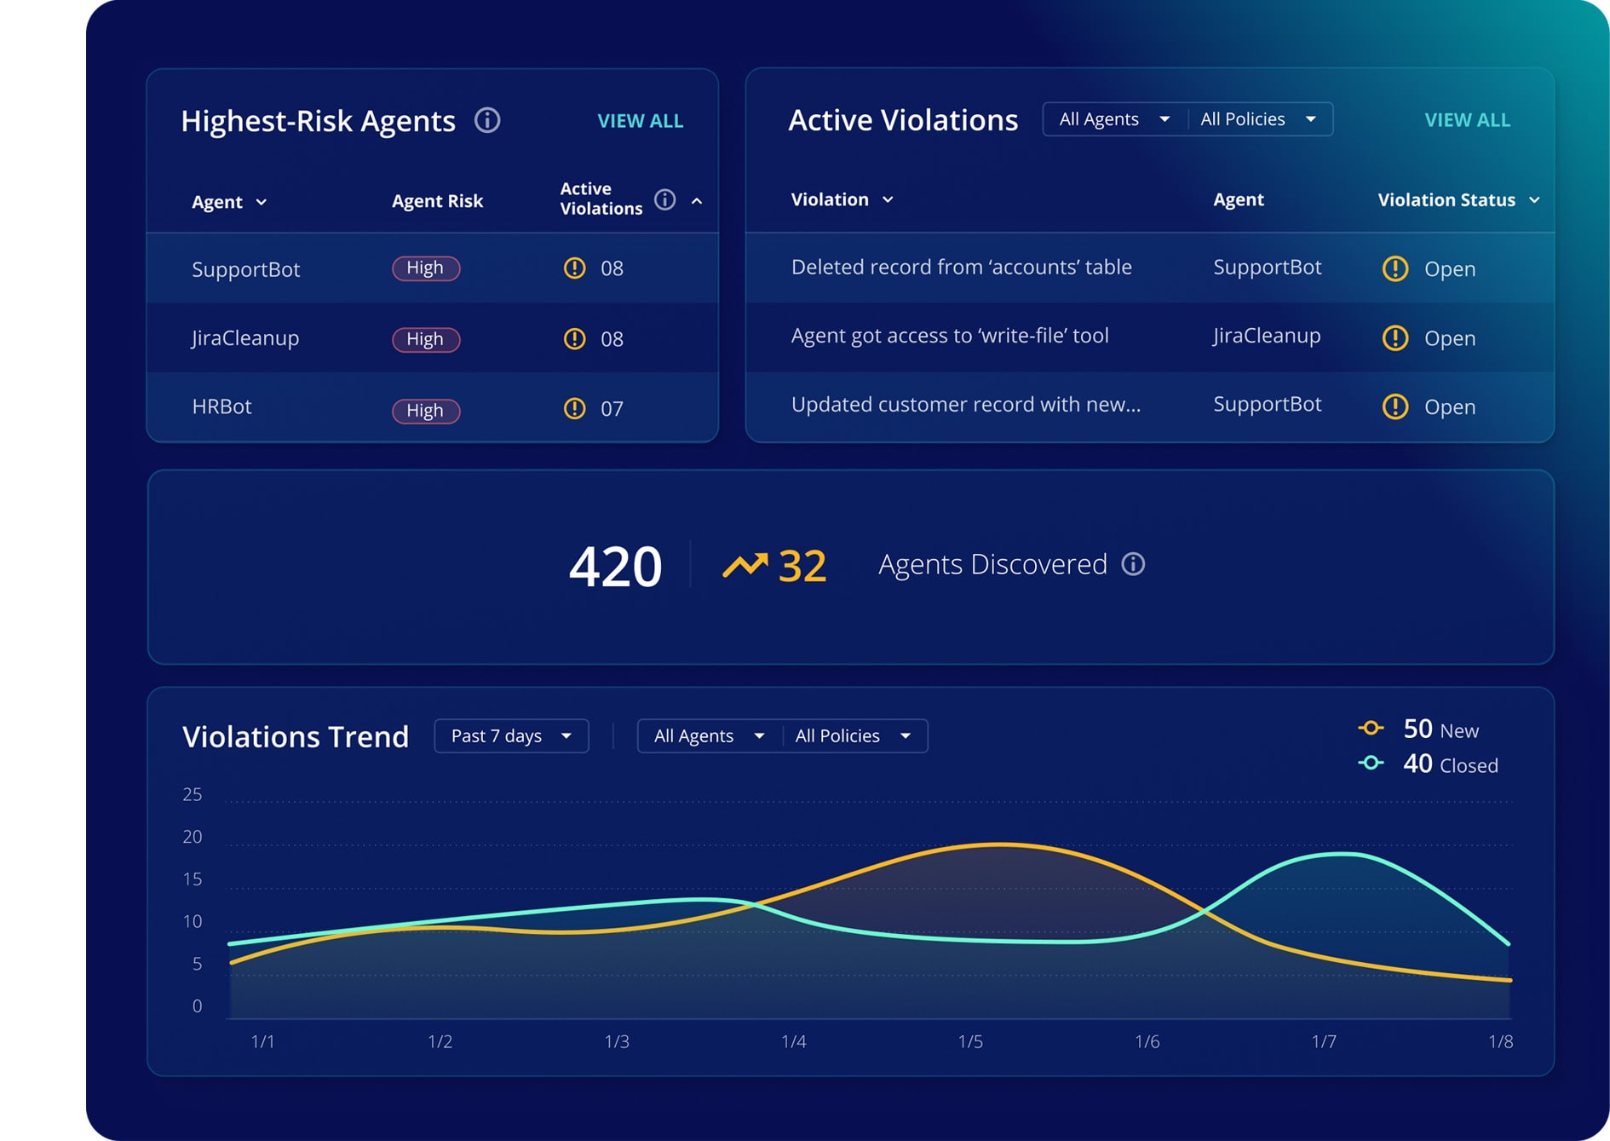
Task: Collapse the Active Violations sort chevron
Action: point(698,203)
